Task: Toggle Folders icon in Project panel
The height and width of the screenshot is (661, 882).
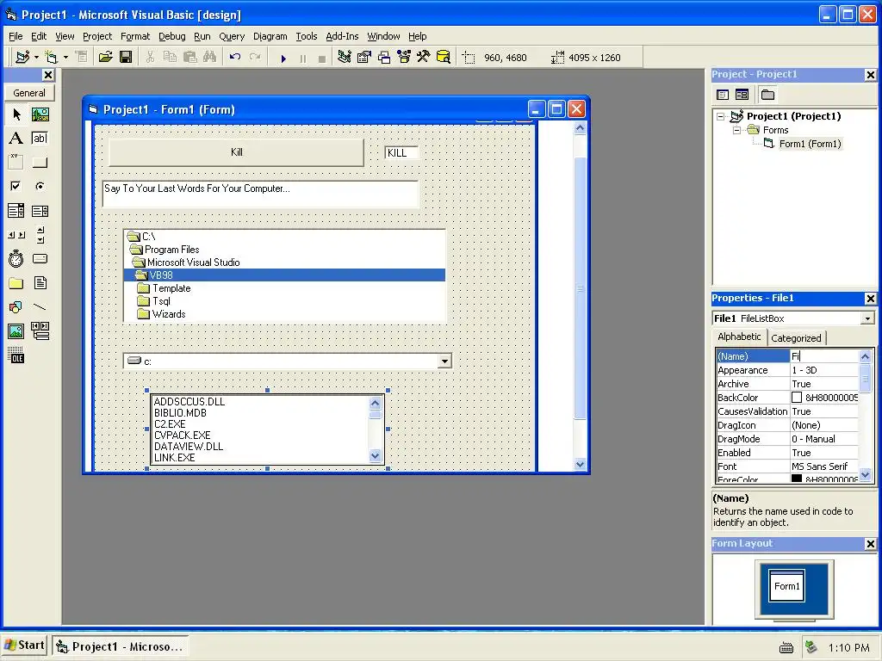Action: pyautogui.click(x=767, y=95)
